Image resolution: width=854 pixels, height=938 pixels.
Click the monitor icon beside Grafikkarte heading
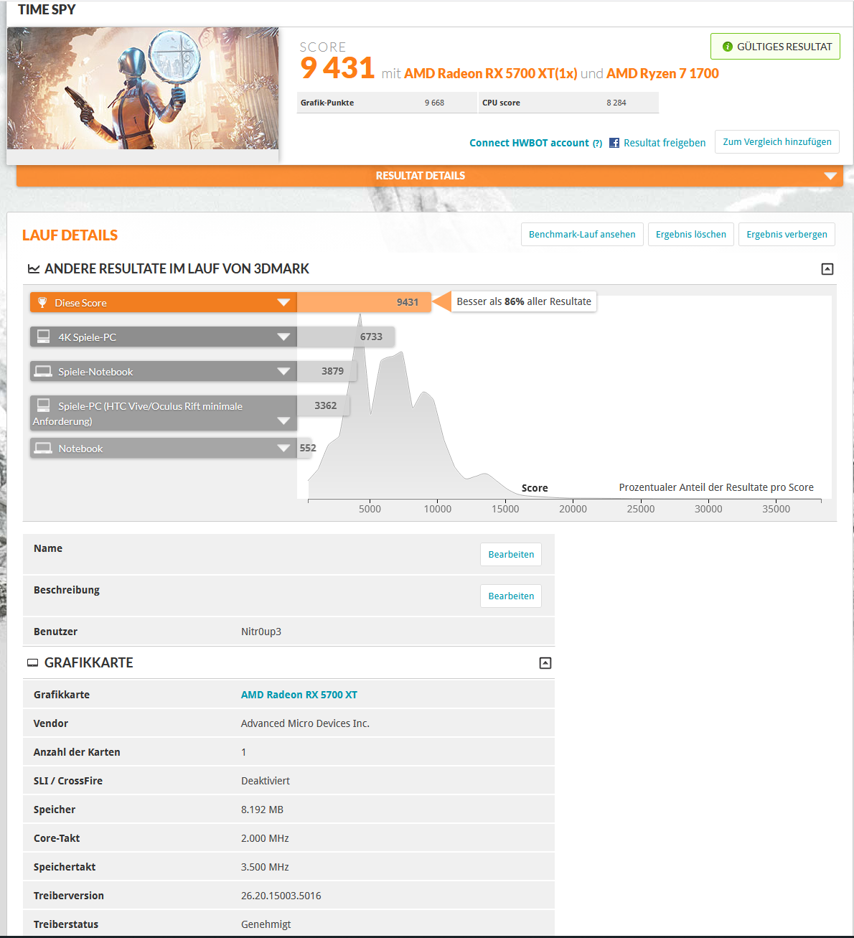tap(32, 663)
